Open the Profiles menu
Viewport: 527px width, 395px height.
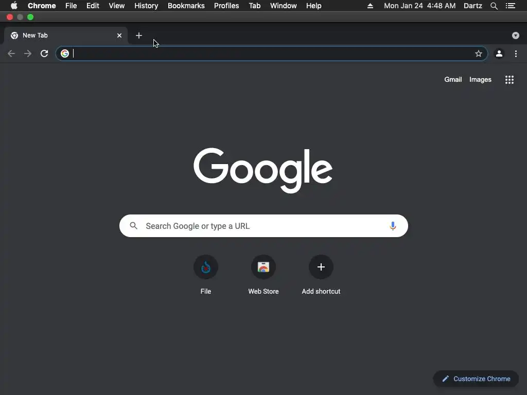coord(226,6)
